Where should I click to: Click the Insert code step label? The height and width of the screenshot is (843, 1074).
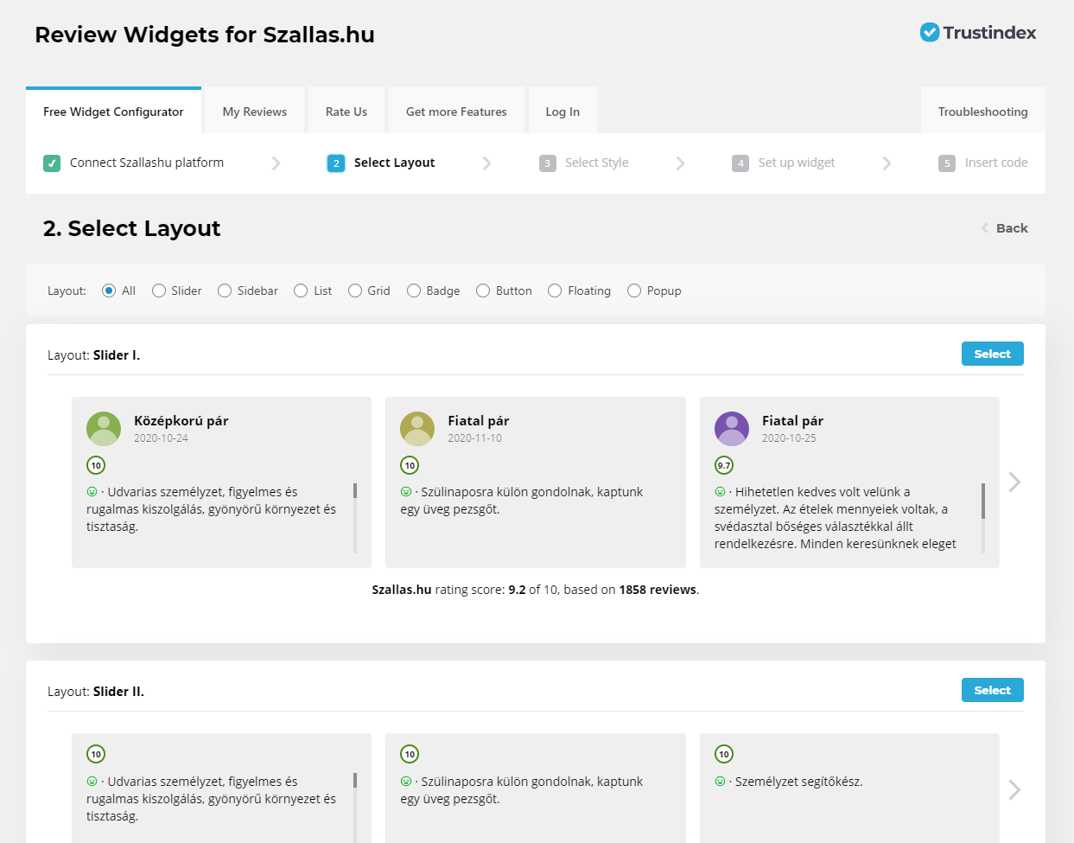click(x=996, y=163)
